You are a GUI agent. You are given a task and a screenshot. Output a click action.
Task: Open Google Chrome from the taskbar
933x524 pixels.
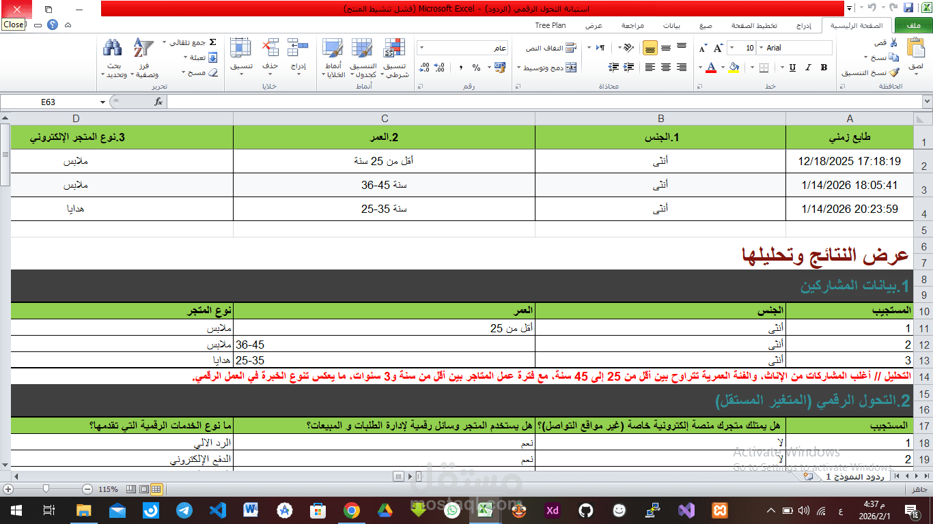click(352, 510)
